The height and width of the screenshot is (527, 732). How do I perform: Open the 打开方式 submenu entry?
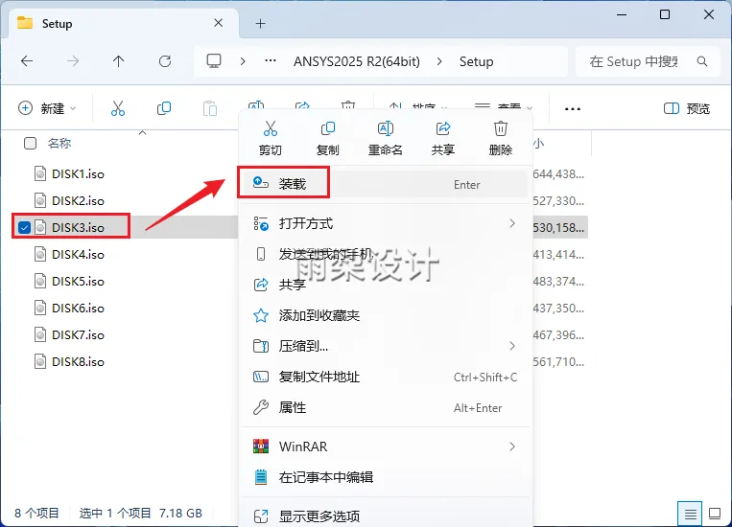click(x=386, y=223)
